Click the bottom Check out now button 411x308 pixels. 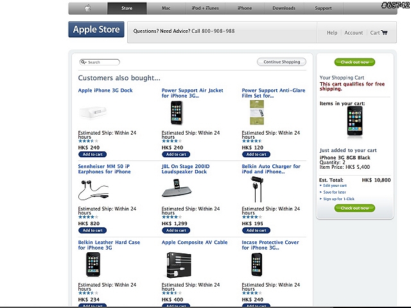tap(354, 208)
